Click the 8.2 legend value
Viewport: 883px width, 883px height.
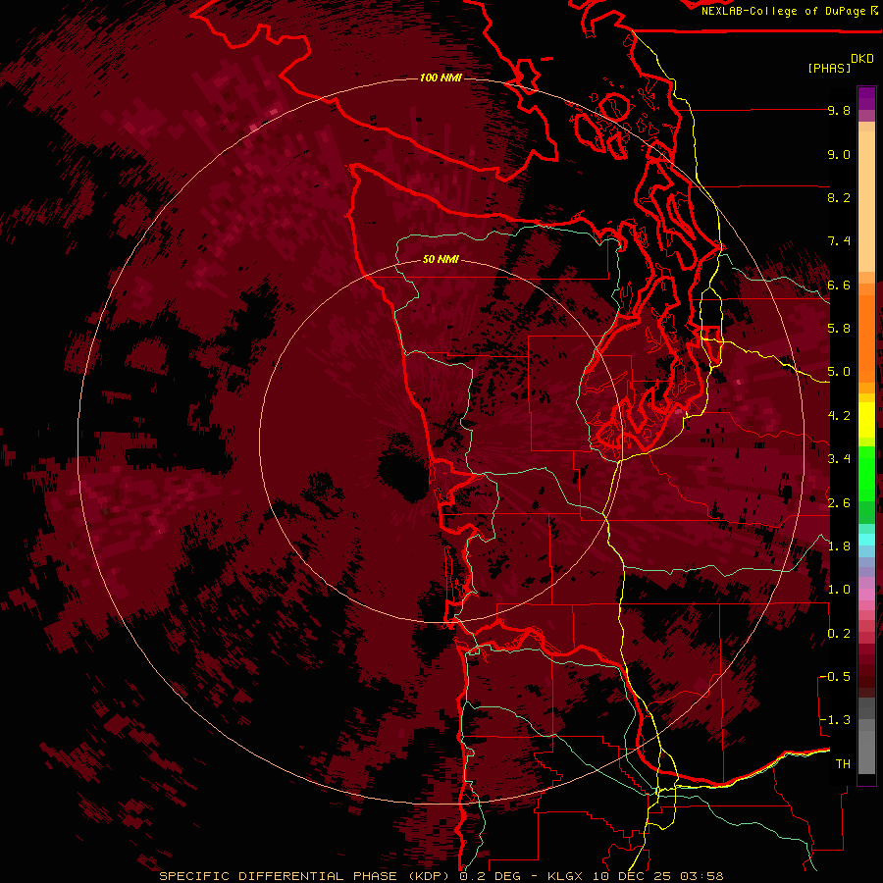[x=839, y=197]
